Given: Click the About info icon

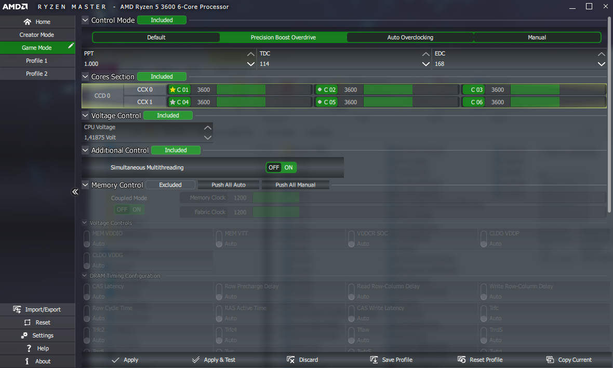Looking at the screenshot, I should tap(27, 361).
